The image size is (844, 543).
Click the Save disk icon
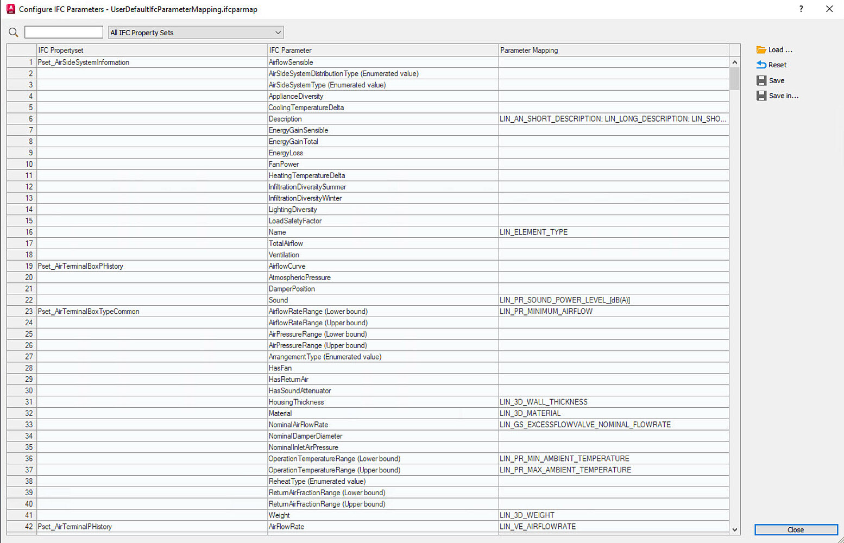tap(761, 80)
